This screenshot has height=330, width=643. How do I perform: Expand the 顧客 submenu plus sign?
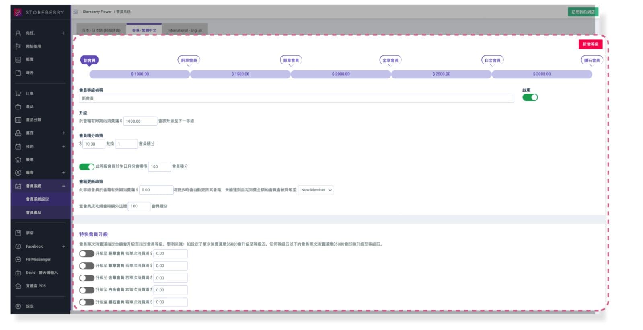[64, 173]
